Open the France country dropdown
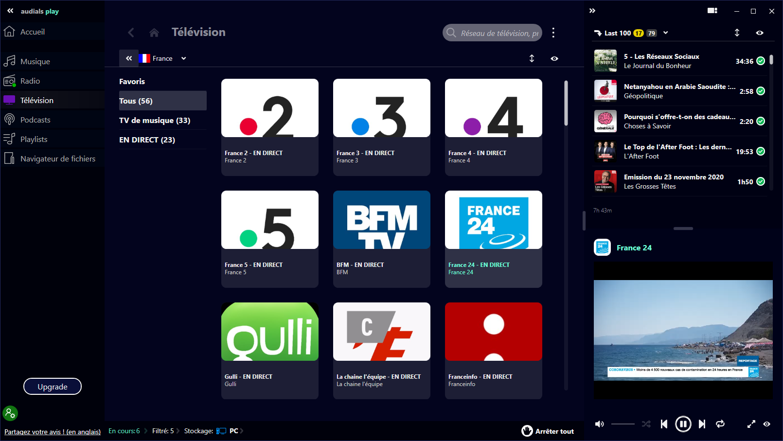The height and width of the screenshot is (441, 783). 163,58
